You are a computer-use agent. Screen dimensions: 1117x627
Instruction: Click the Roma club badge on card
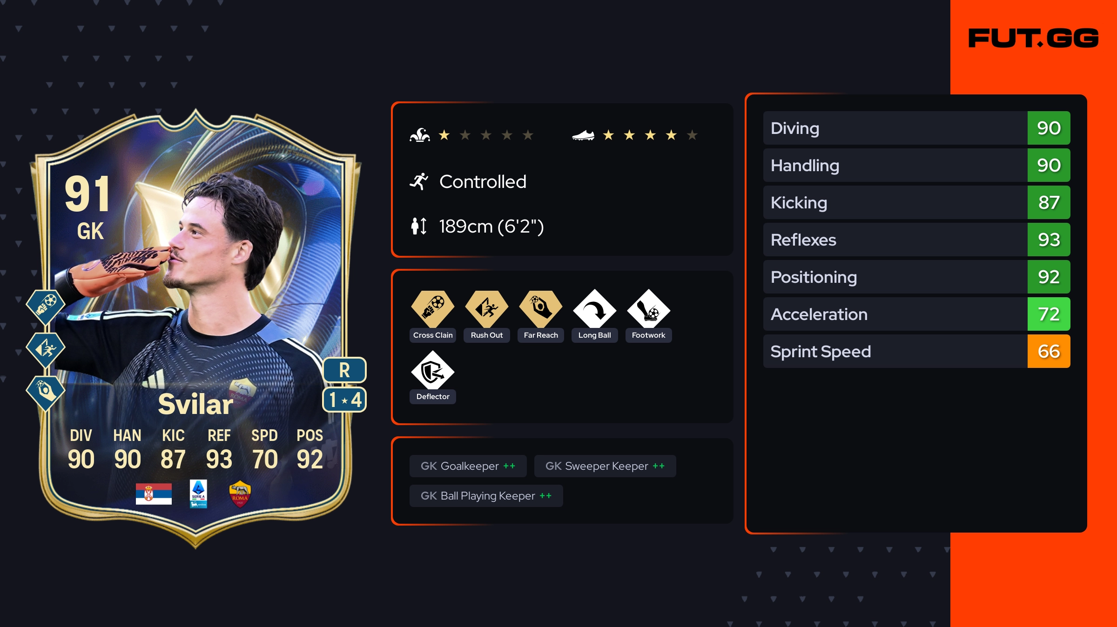click(240, 494)
